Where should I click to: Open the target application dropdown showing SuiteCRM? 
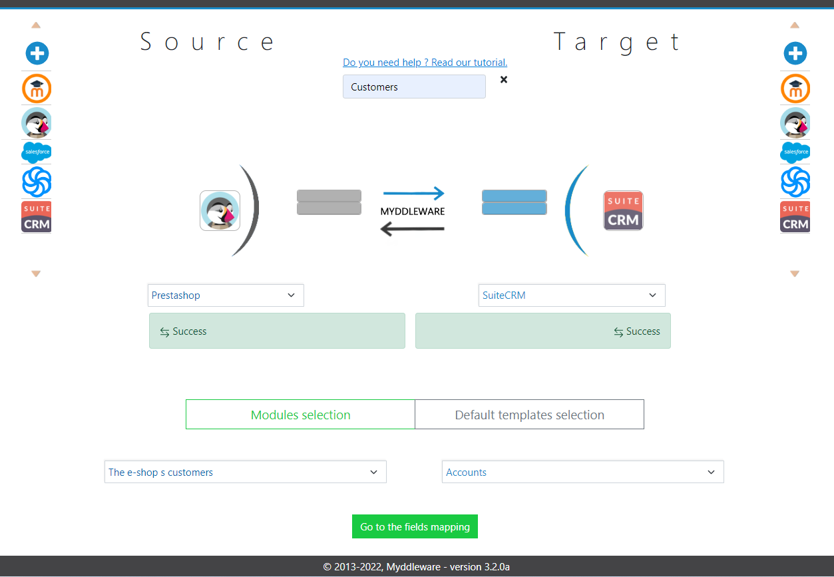click(571, 295)
